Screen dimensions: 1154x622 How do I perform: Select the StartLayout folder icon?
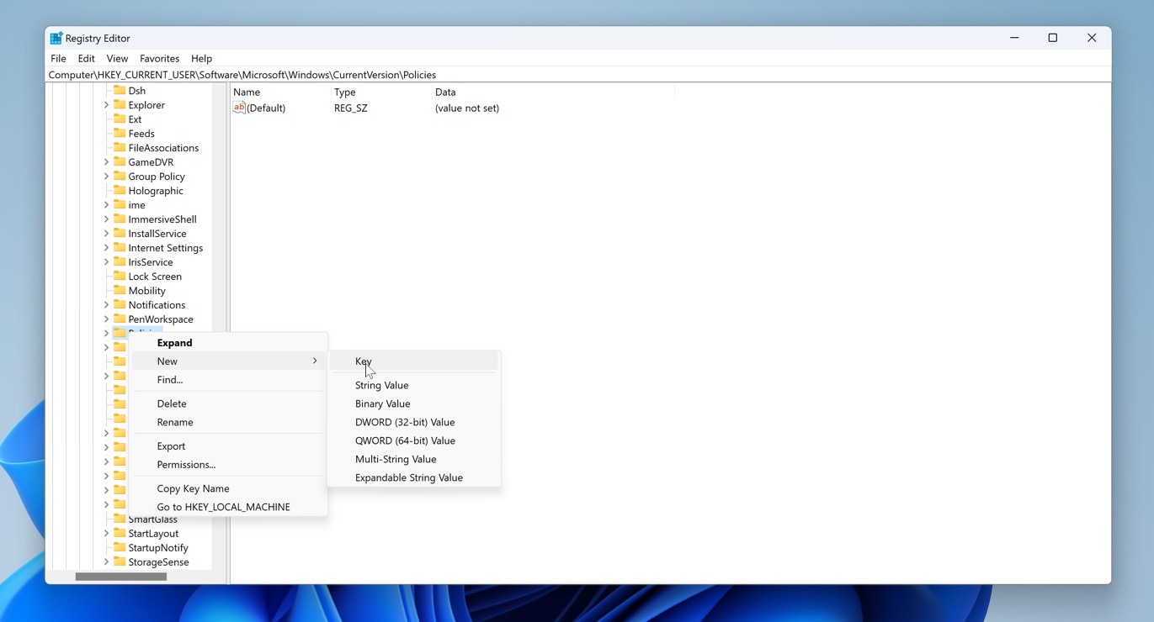click(120, 533)
